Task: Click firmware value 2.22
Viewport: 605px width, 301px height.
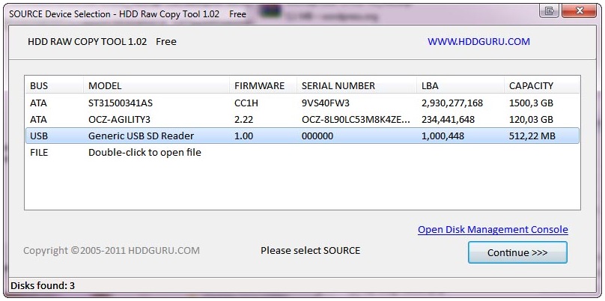Action: pos(244,120)
